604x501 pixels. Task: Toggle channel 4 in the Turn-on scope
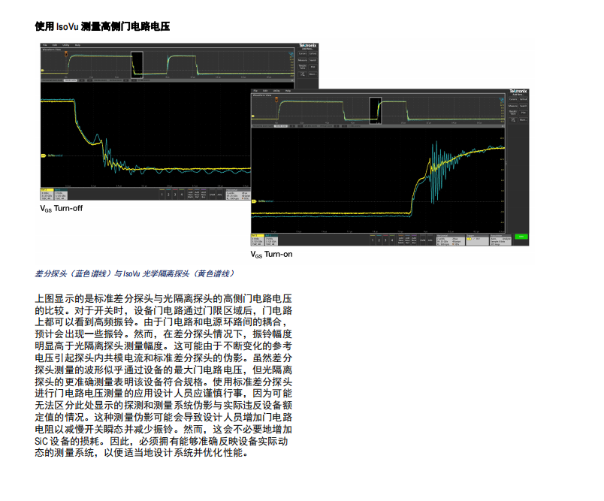tap(392, 240)
